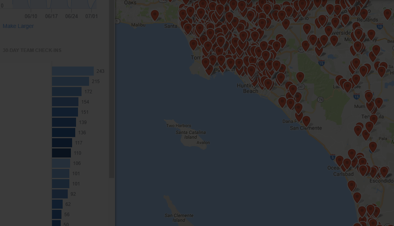This screenshot has height=226, width=394.
Task: Click the bar labeled 62
Action: click(57, 204)
